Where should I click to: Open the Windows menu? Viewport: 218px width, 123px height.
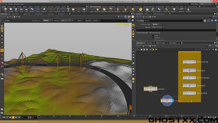click(17, 4)
